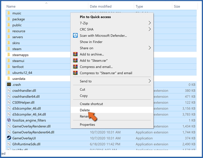203x158 pixels.
Task: Click the tenfoot folder name
Action: tap(18, 67)
